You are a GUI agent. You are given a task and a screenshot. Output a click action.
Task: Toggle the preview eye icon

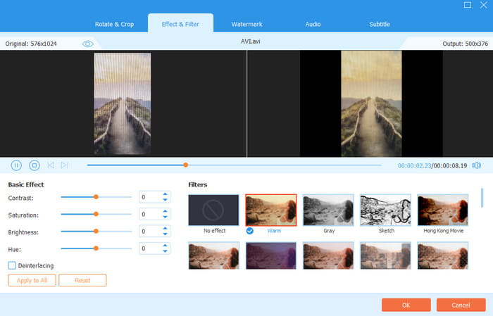click(x=88, y=44)
